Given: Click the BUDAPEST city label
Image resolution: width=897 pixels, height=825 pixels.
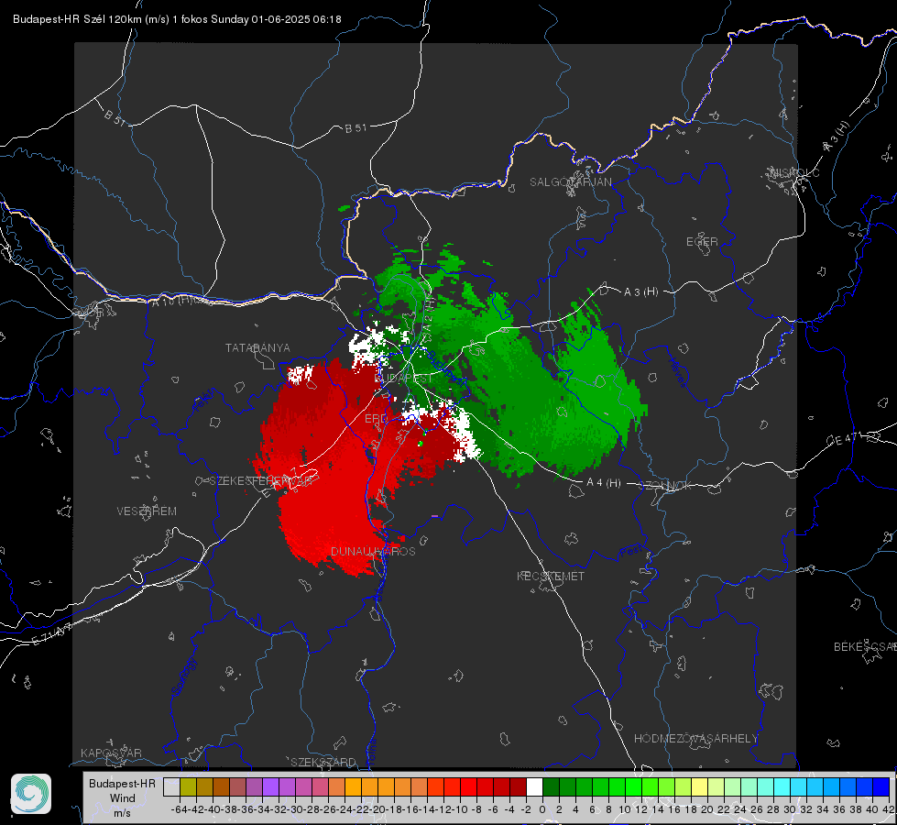Looking at the screenshot, I should (404, 379).
